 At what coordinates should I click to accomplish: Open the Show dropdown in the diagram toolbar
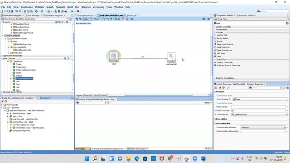[x=97, y=19]
